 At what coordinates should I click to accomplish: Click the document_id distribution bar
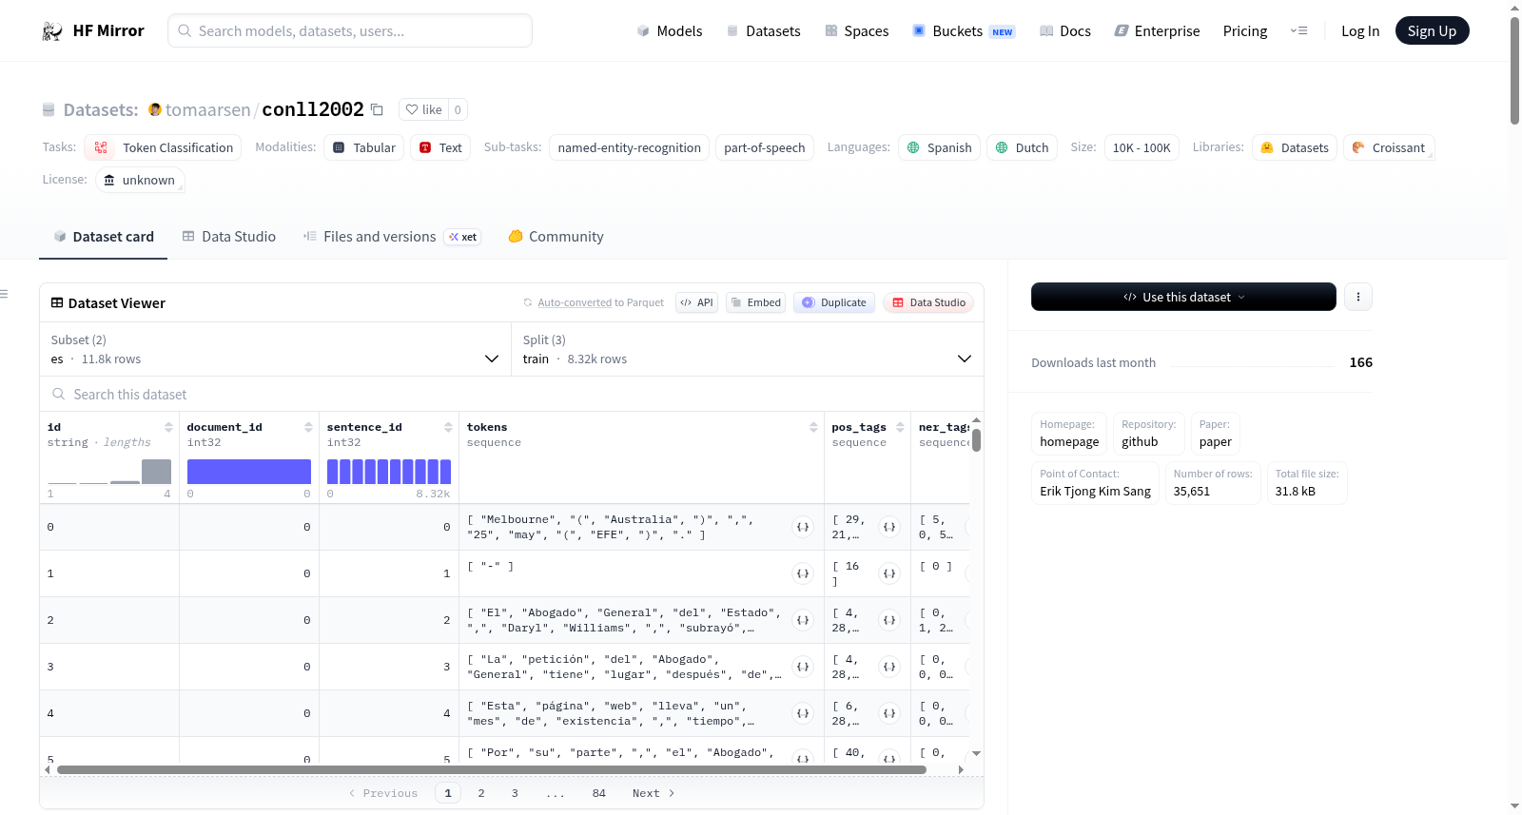(x=249, y=472)
